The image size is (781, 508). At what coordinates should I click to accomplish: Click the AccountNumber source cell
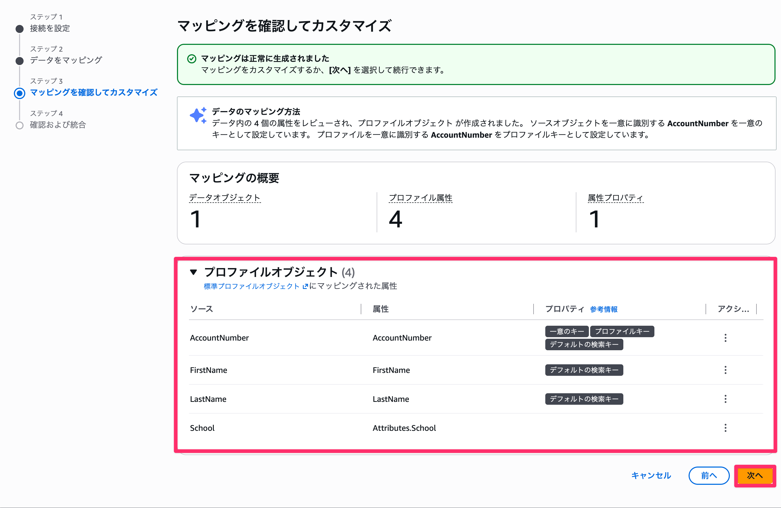(x=219, y=337)
